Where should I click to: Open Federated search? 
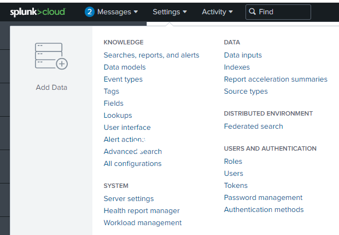coord(253,127)
